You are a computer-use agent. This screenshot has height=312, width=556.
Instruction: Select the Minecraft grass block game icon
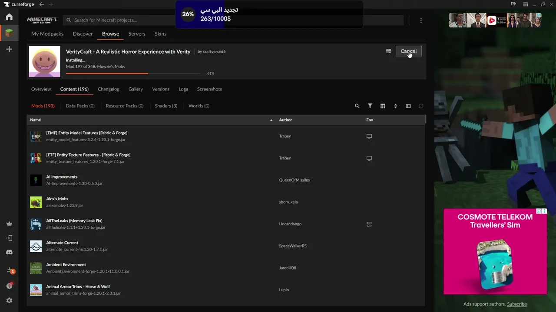click(x=9, y=33)
